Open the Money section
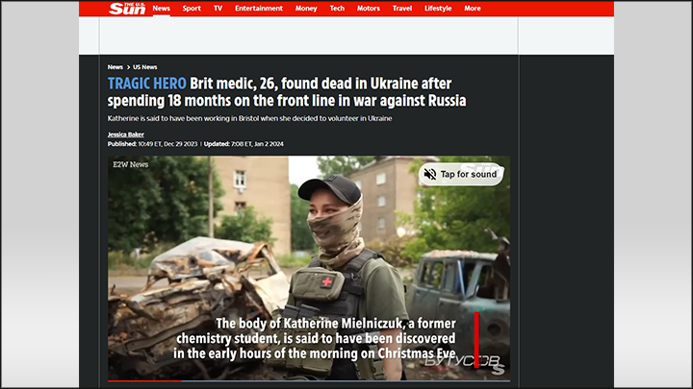Screen dimensions: 693x389 tap(306, 9)
